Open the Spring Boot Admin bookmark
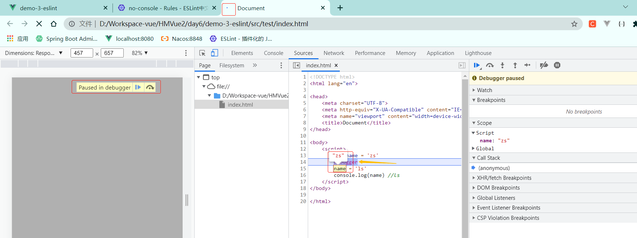This screenshot has width=637, height=238. click(67, 39)
